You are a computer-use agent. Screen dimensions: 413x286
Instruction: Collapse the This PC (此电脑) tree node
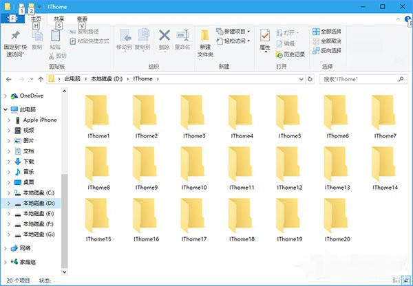pos(6,109)
